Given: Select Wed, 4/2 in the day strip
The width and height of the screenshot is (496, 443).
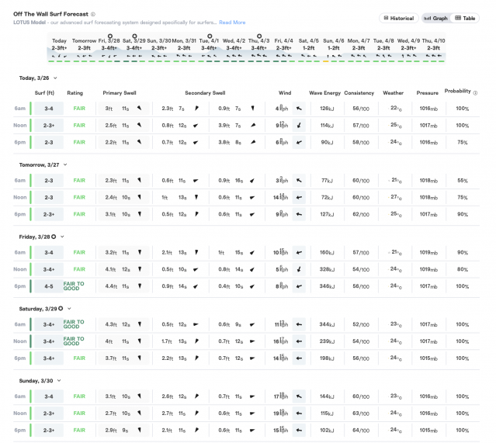Looking at the screenshot, I should click(x=234, y=49).
